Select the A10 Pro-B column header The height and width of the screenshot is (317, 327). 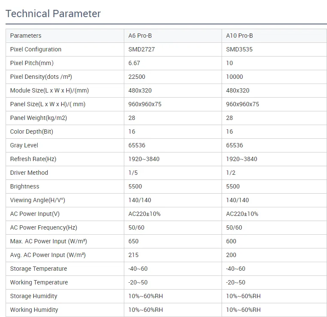[240, 36]
